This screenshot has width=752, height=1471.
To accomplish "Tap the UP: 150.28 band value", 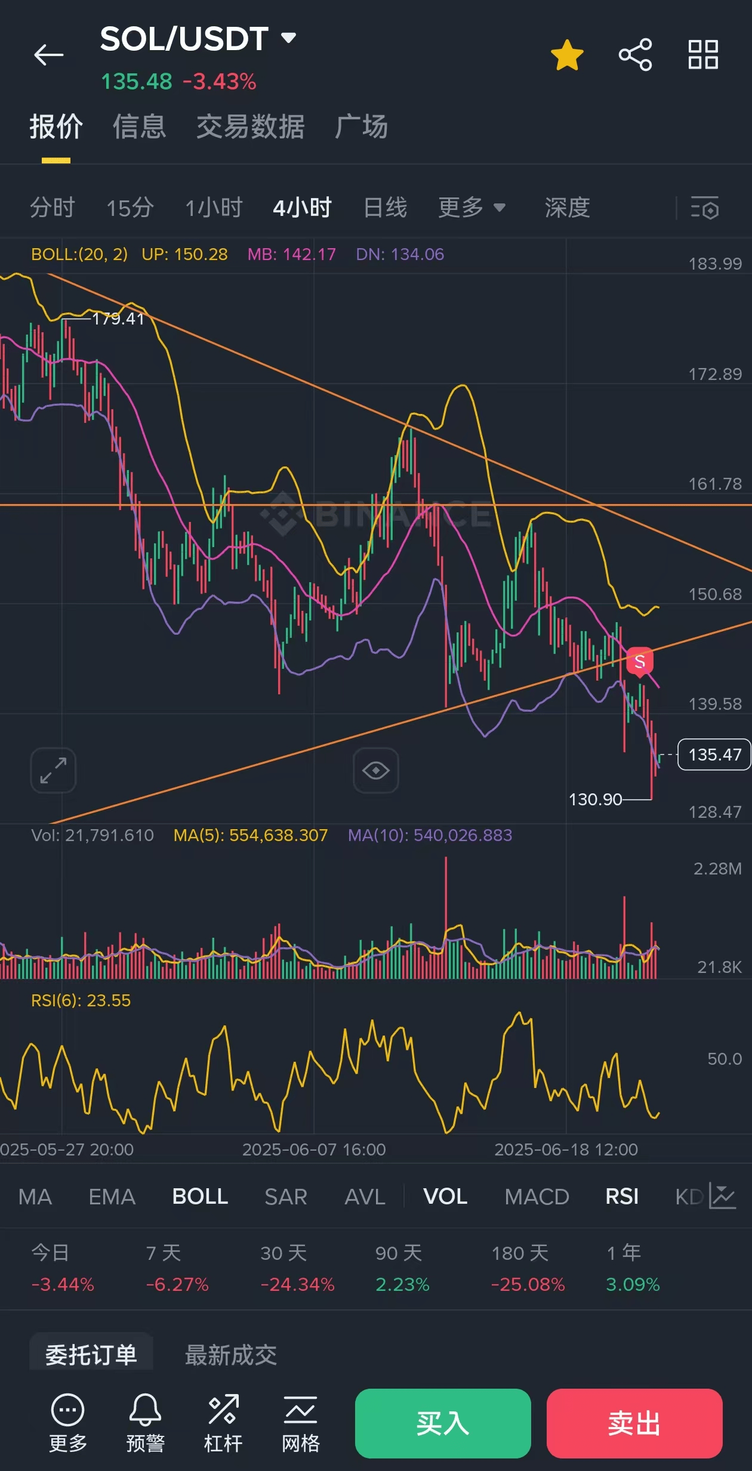I will click(184, 254).
